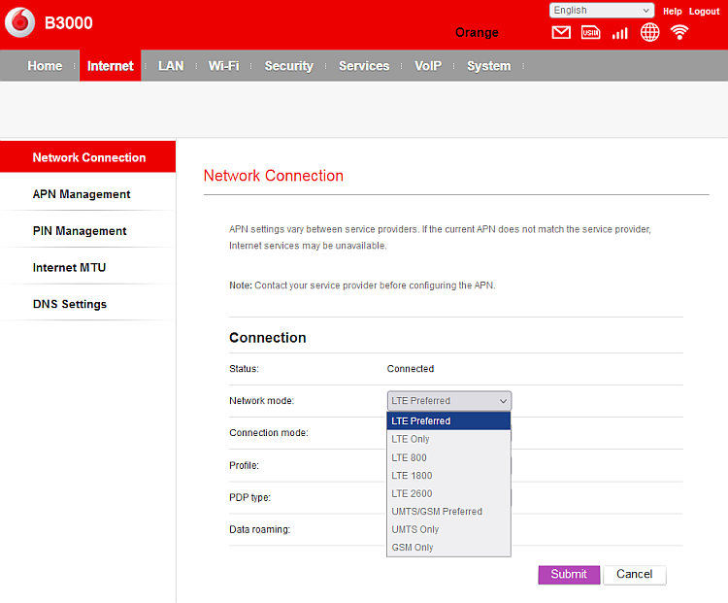
Task: Select GSM Only option
Action: pyautogui.click(x=413, y=548)
